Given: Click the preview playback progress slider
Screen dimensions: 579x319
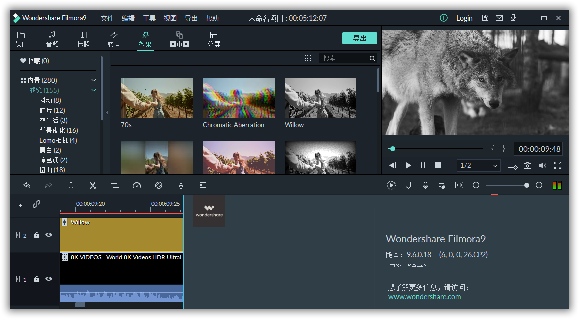Looking at the screenshot, I should [x=435, y=149].
